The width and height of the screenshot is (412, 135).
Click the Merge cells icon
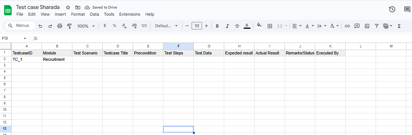(280, 26)
